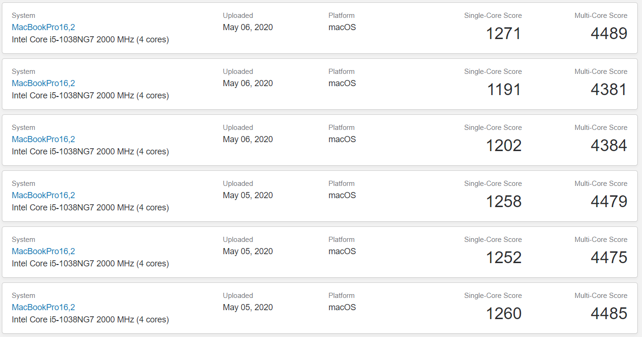Click the multi-core score 4381
Screen dimensions: 642x337
click(609, 89)
